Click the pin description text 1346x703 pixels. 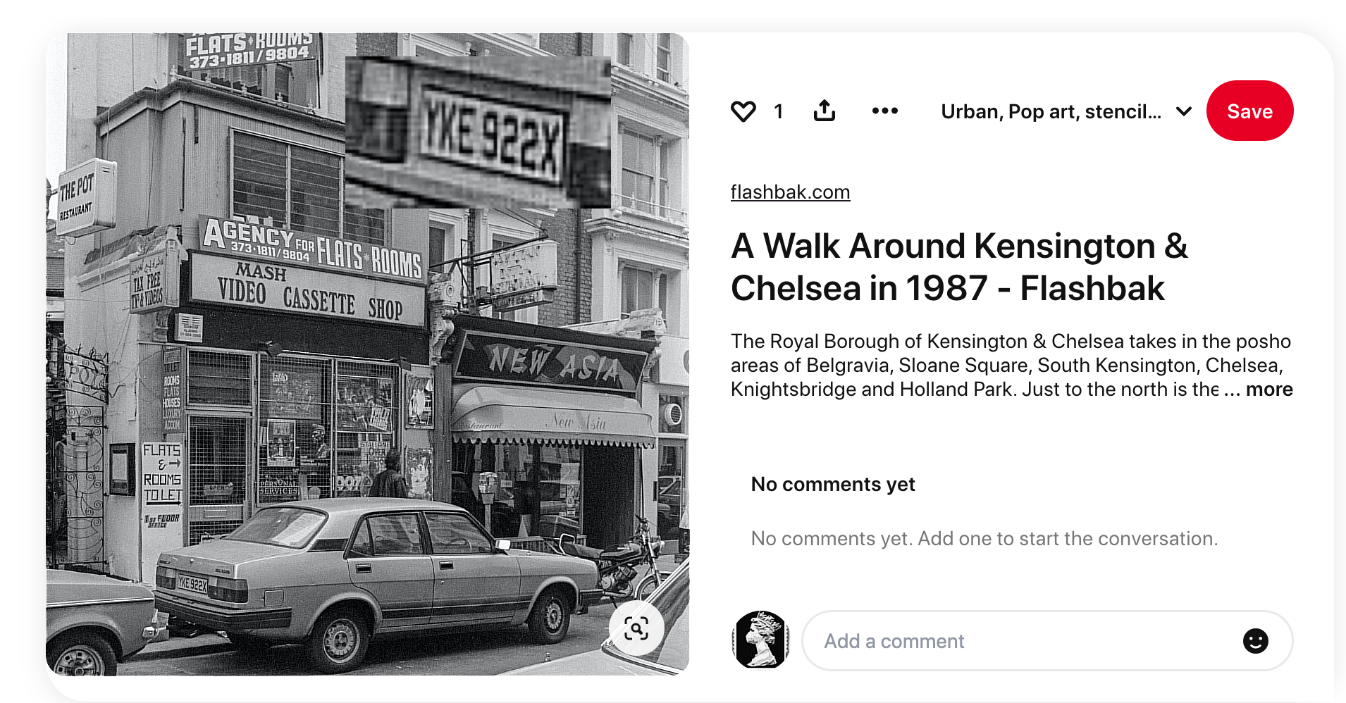click(1011, 365)
